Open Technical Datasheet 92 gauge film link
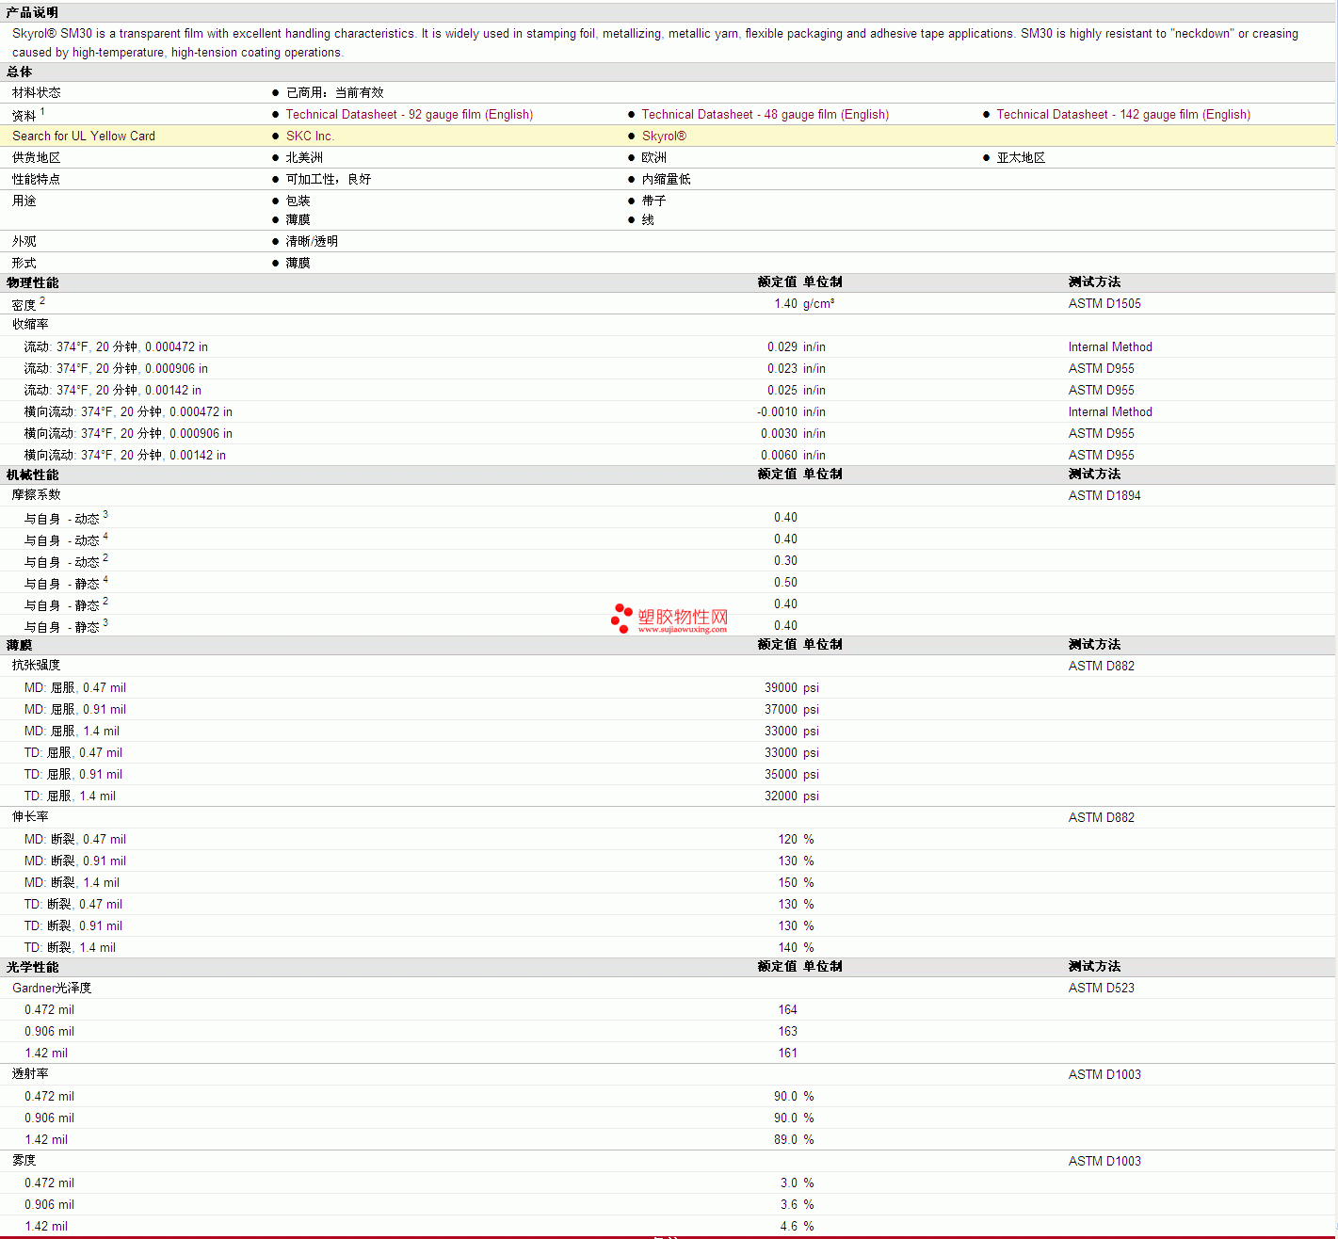This screenshot has width=1338, height=1239. point(409,114)
